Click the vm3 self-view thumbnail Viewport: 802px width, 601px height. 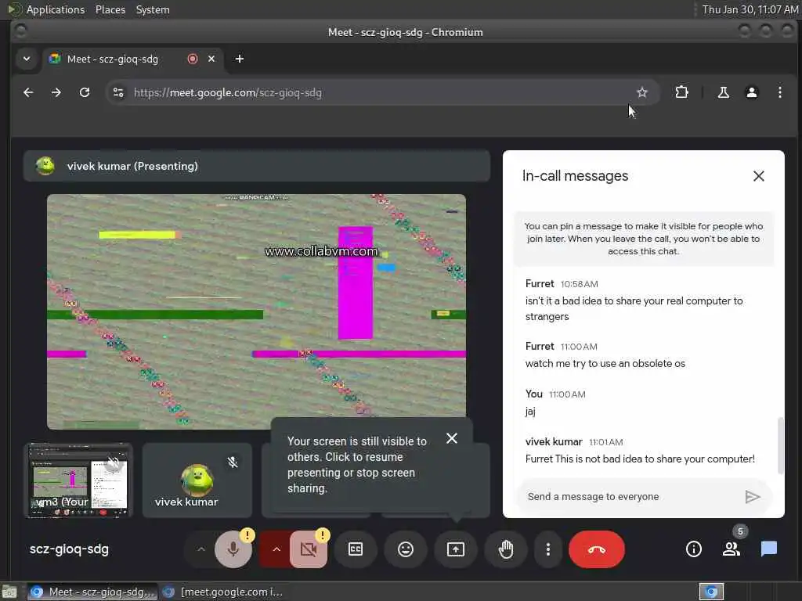click(x=78, y=480)
